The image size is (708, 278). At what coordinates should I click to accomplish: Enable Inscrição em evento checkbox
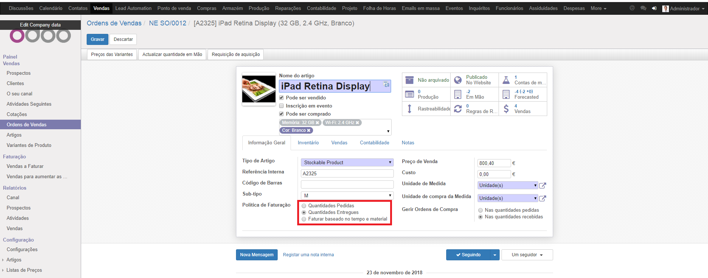tap(281, 106)
